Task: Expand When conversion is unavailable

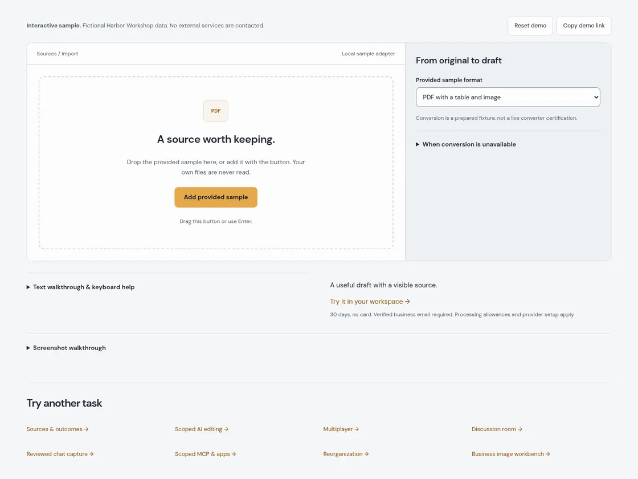Action: (x=465, y=144)
